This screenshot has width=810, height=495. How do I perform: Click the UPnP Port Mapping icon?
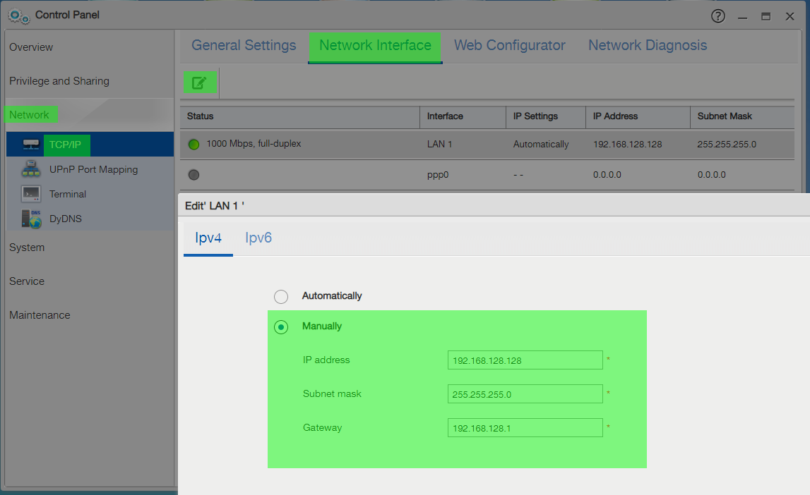coord(30,169)
